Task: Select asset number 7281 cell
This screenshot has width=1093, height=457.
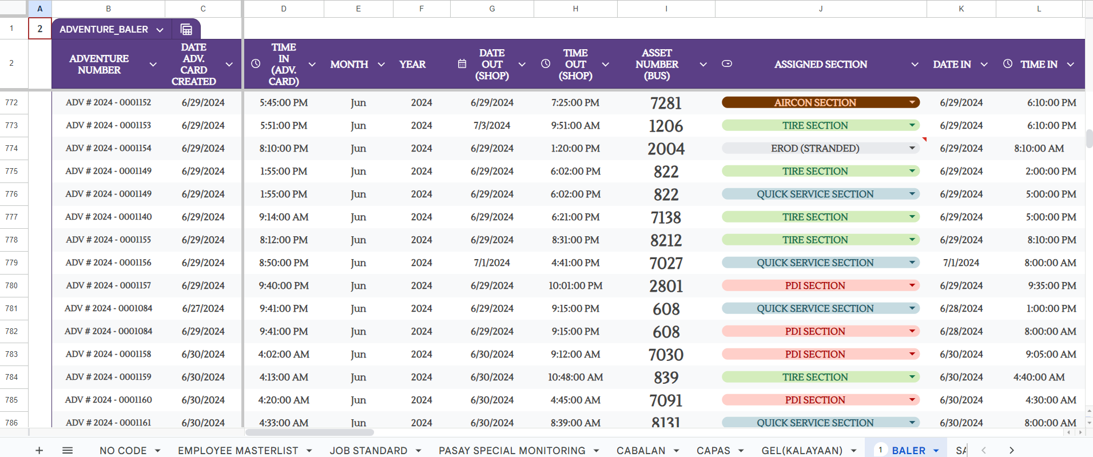Action: [x=666, y=103]
